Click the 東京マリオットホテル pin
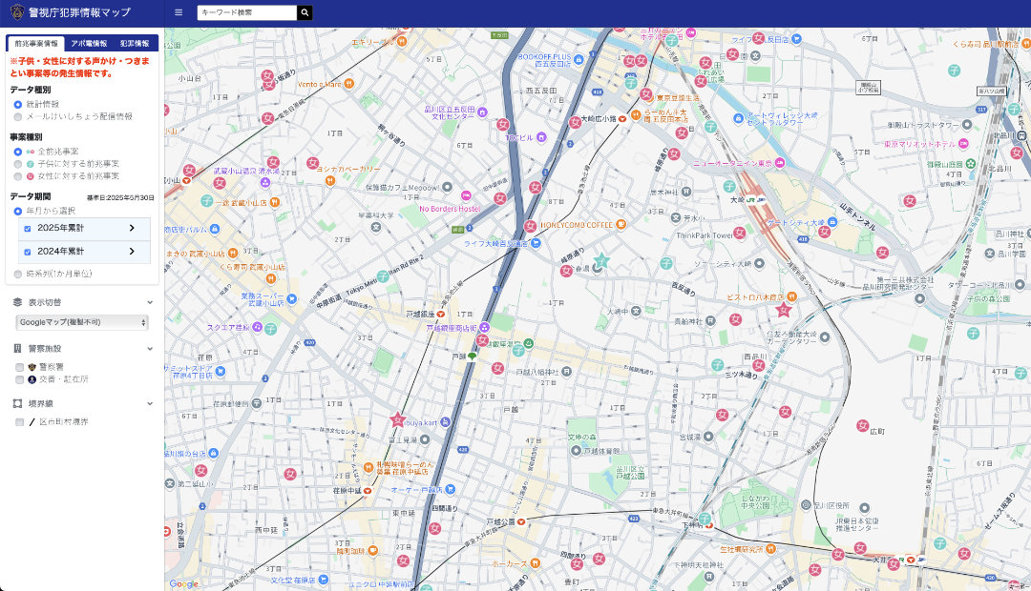Viewport: 1031px width, 591px height. point(963,143)
